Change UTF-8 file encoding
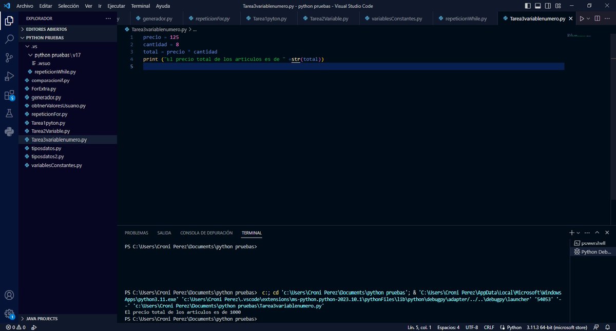616x331 pixels. 472,327
